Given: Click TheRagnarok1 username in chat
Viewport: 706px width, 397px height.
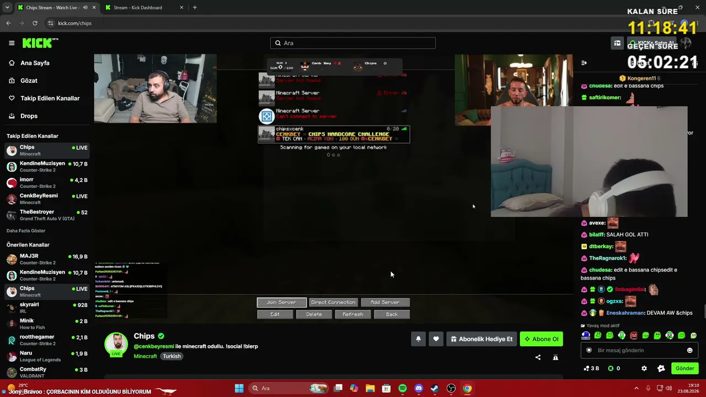Looking at the screenshot, I should tap(608, 258).
